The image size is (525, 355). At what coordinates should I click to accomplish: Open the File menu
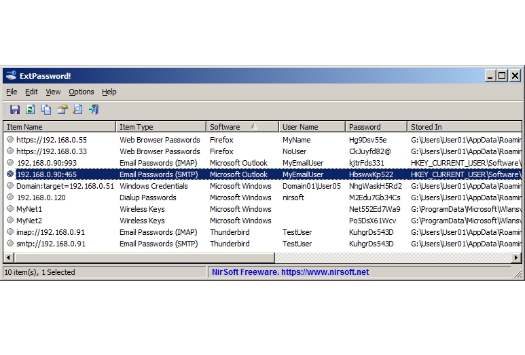point(12,92)
